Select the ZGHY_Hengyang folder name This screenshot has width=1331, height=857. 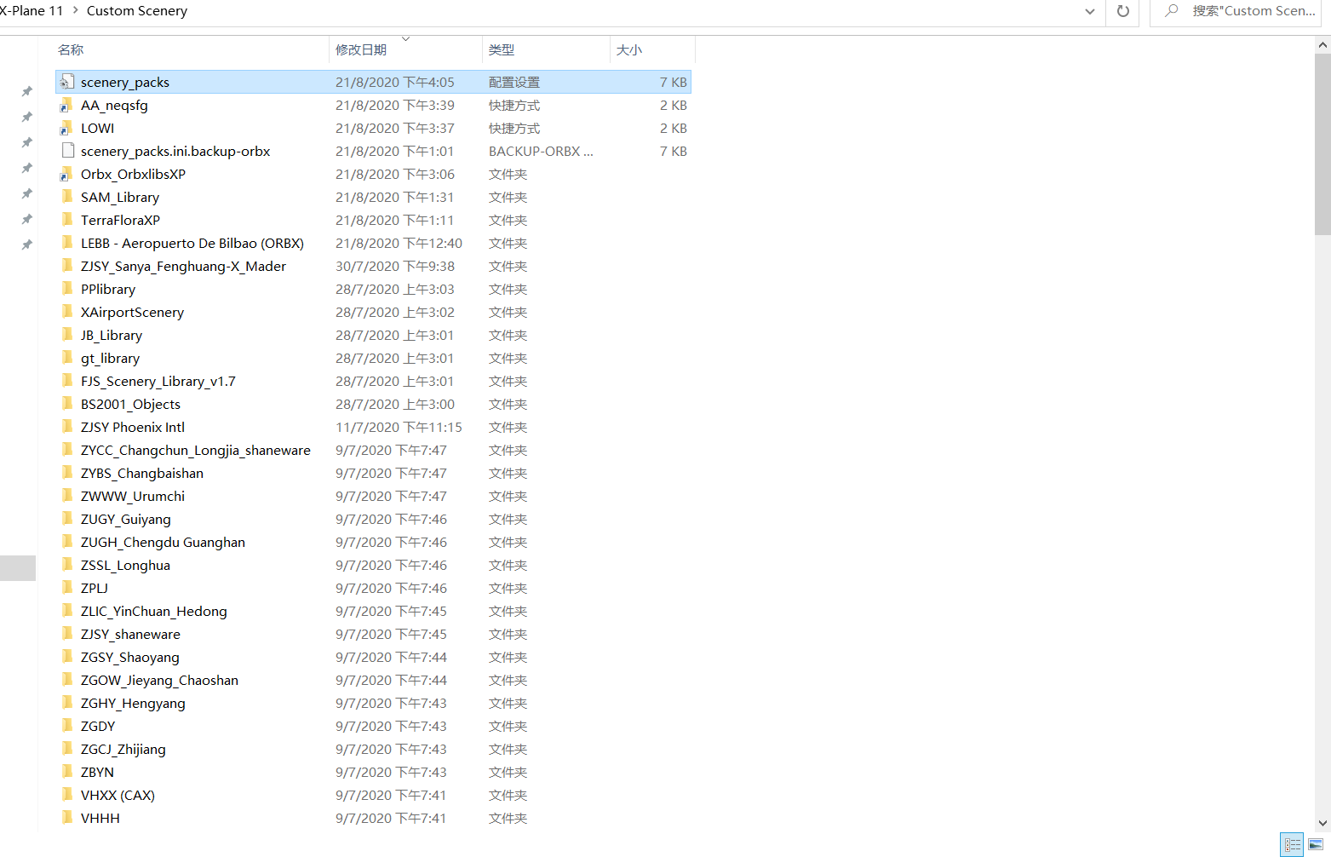click(x=133, y=703)
